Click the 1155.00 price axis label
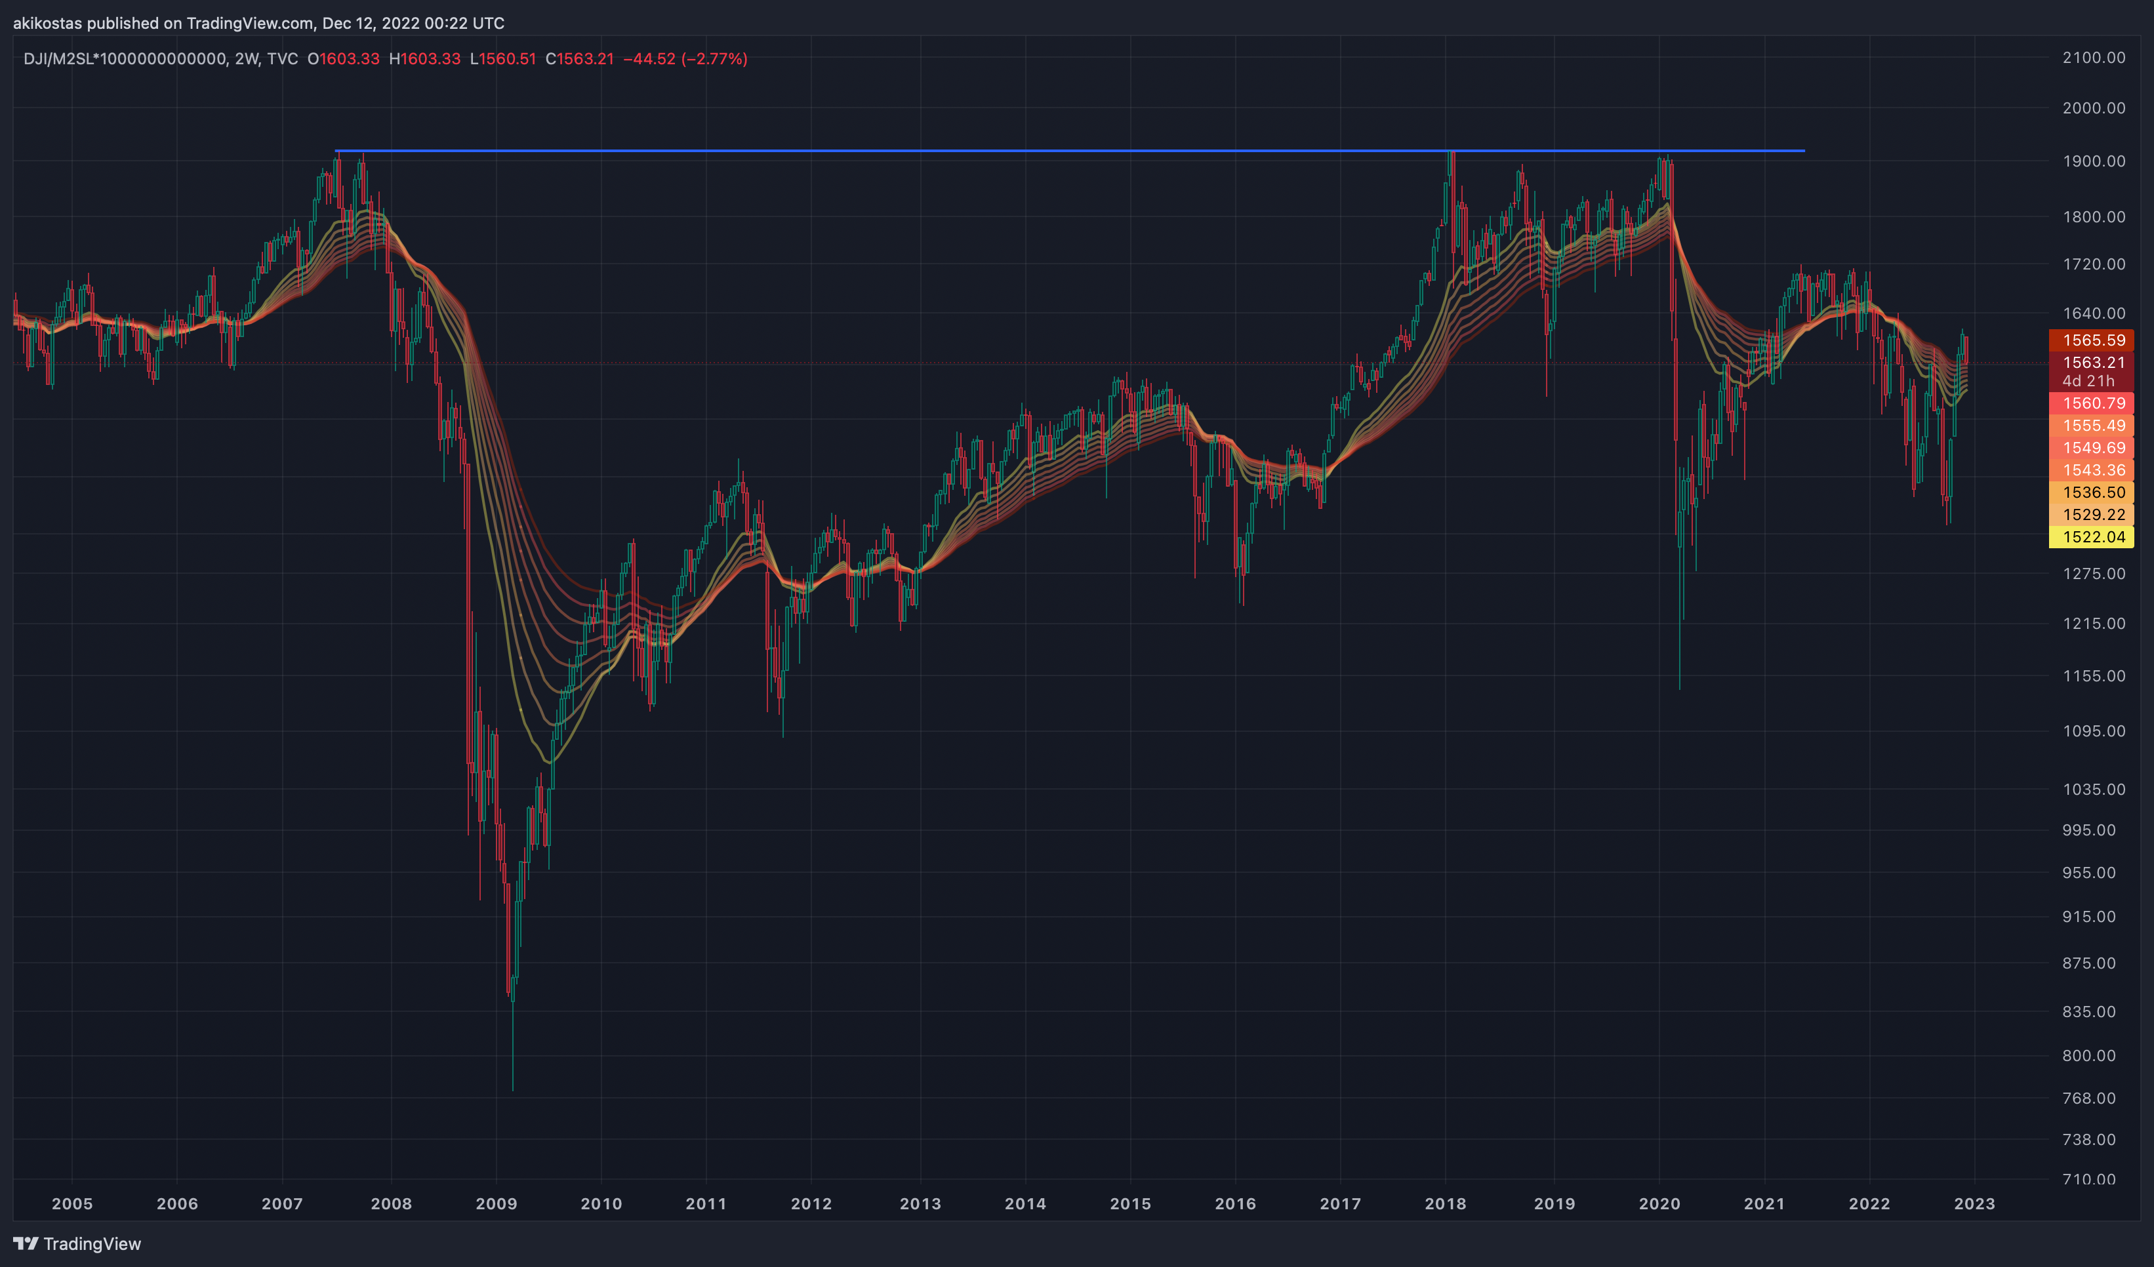 [2093, 675]
